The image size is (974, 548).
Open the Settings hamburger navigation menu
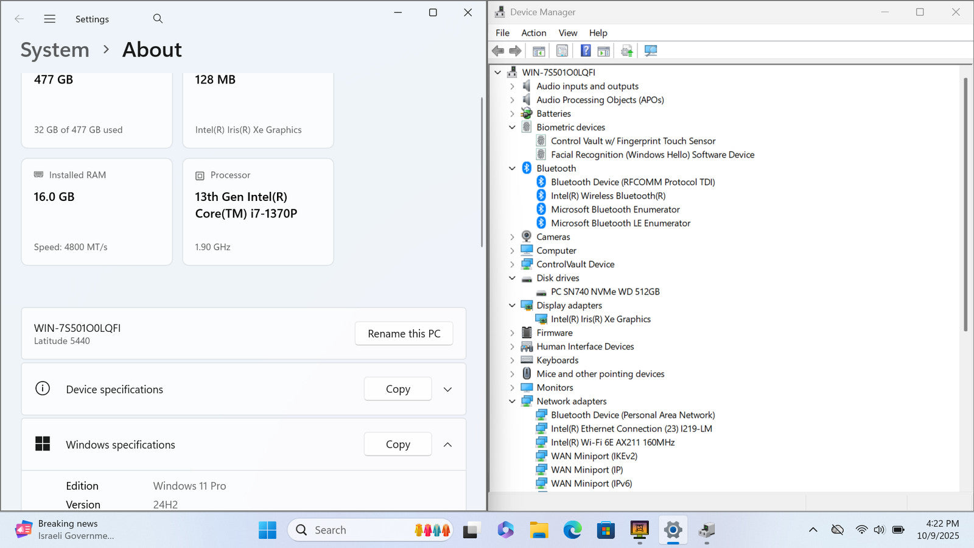tap(50, 19)
